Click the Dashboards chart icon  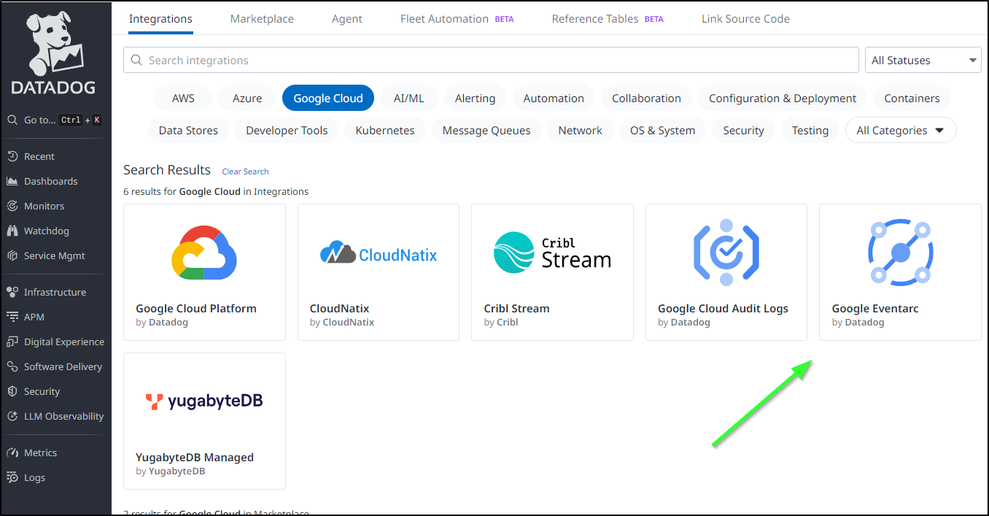12,181
